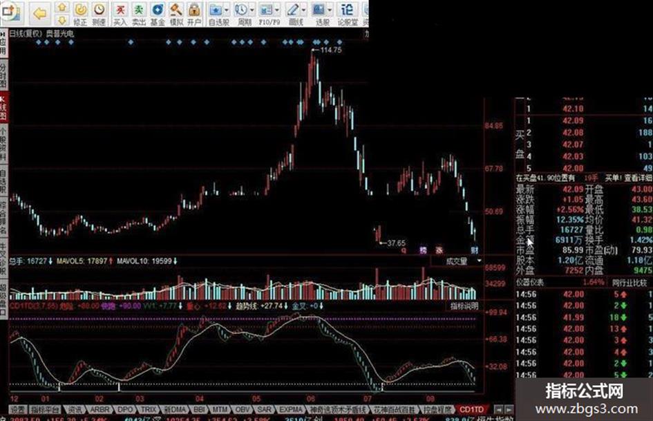Select the MTM indicator tab

click(x=220, y=410)
